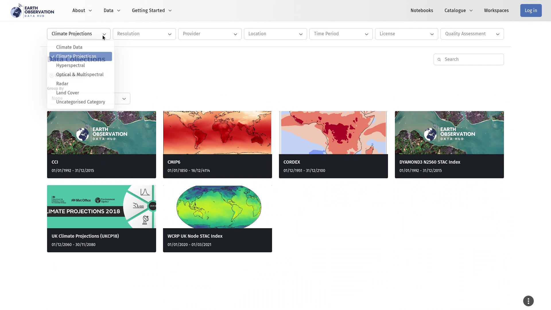
Task: Type in the Search collections field
Action: [x=472, y=59]
